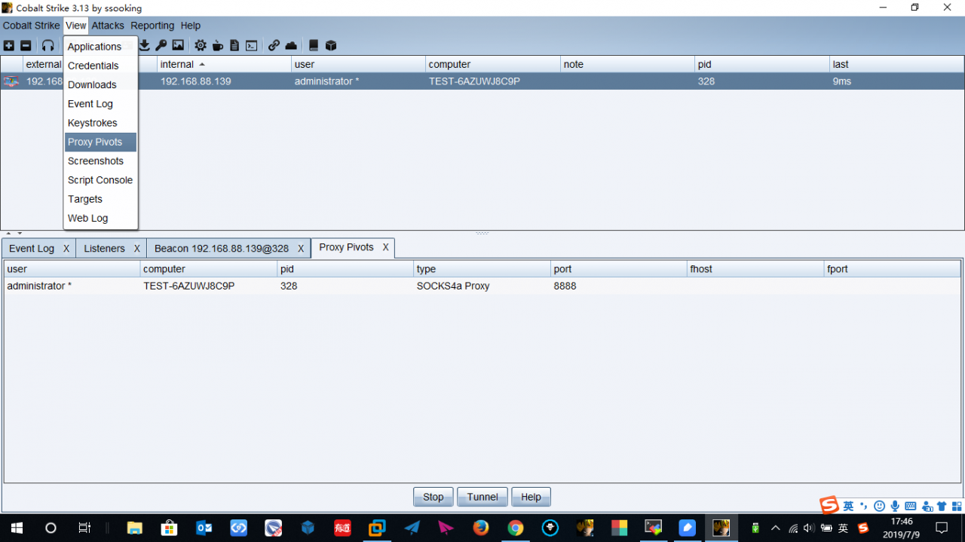
Task: Sort pivots by the type column header
Action: (482, 269)
